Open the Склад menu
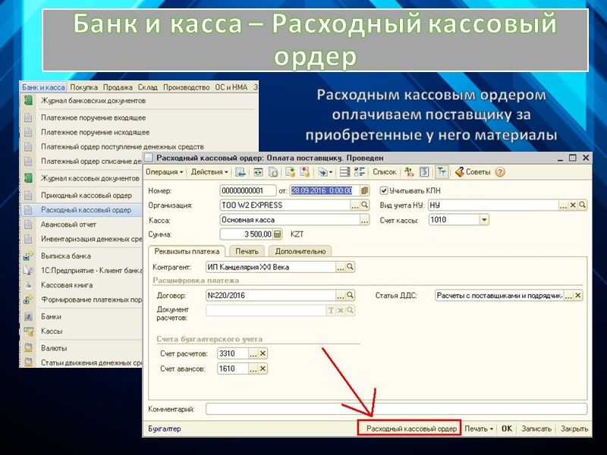This screenshot has width=607, height=455. coord(148,87)
